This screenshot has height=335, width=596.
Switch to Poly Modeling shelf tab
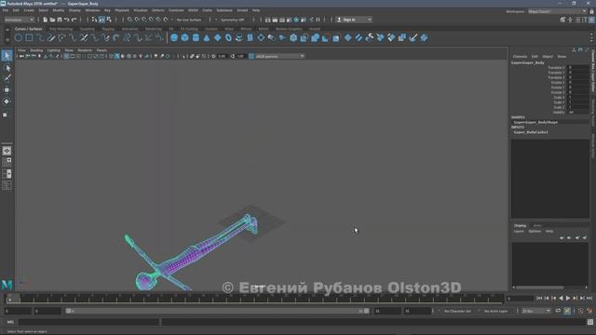[61, 29]
